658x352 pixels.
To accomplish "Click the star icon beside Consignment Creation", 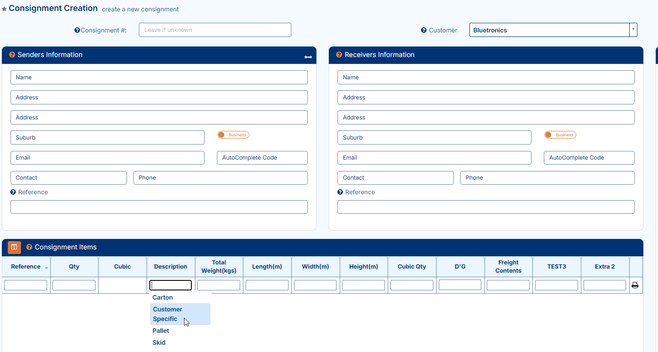I will 4,9.
